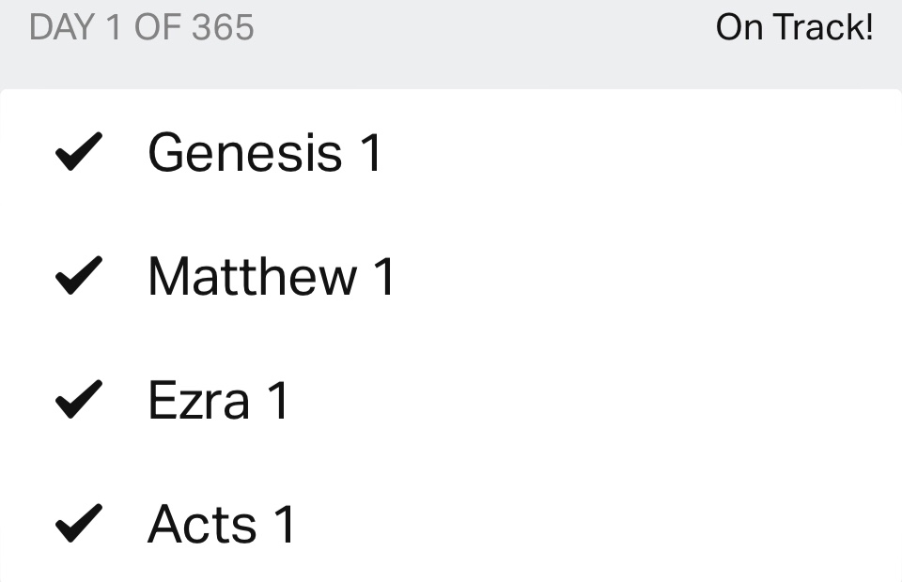Click the chapter number after Matthew
This screenshot has height=582, width=902.
pos(382,277)
